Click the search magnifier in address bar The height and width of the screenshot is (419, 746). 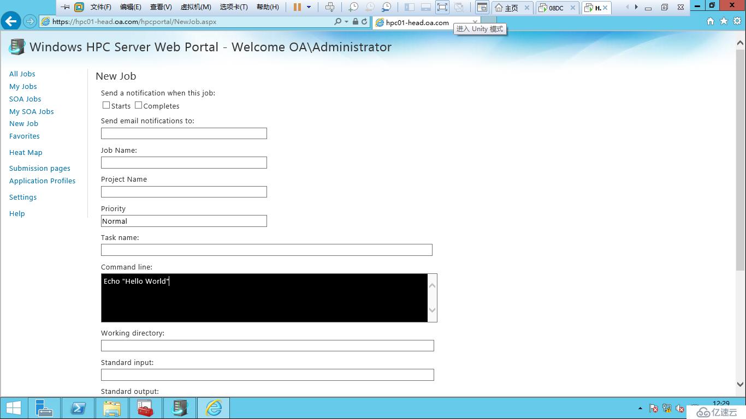pos(338,22)
